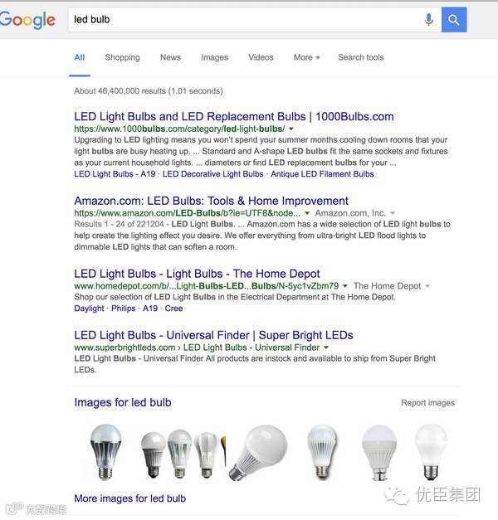Open the arrow next to 1000bulbs.com URL
The image size is (498, 520).
[291, 129]
